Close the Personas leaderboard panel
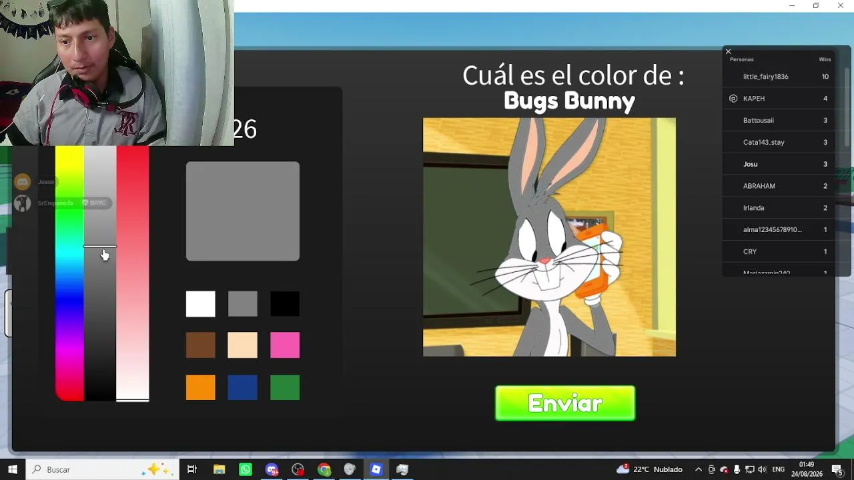 728,51
